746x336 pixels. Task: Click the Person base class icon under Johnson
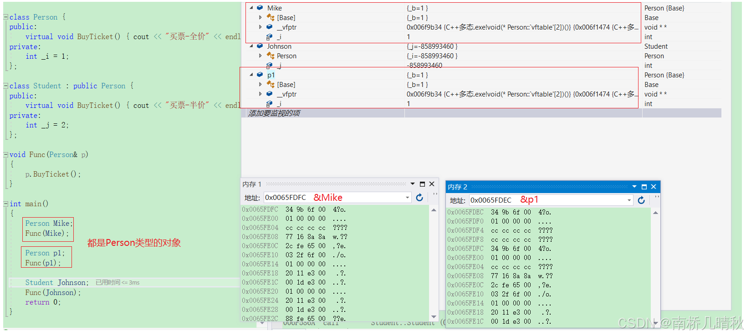coord(271,56)
